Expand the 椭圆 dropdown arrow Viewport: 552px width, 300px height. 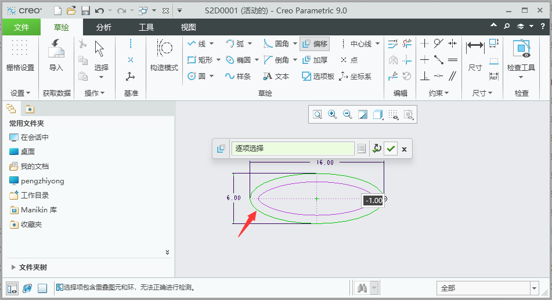pyautogui.click(x=257, y=60)
